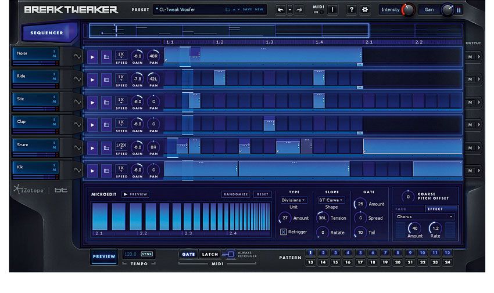Image resolution: width=494 pixels, height=293 pixels.
Task: Click NEW in the preset bar
Action: tap(259, 10)
